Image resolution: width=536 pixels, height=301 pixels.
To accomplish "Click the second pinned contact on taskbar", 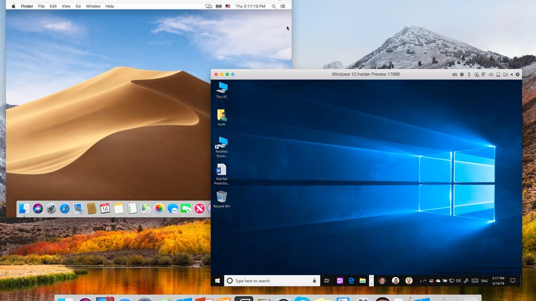I will (395, 280).
